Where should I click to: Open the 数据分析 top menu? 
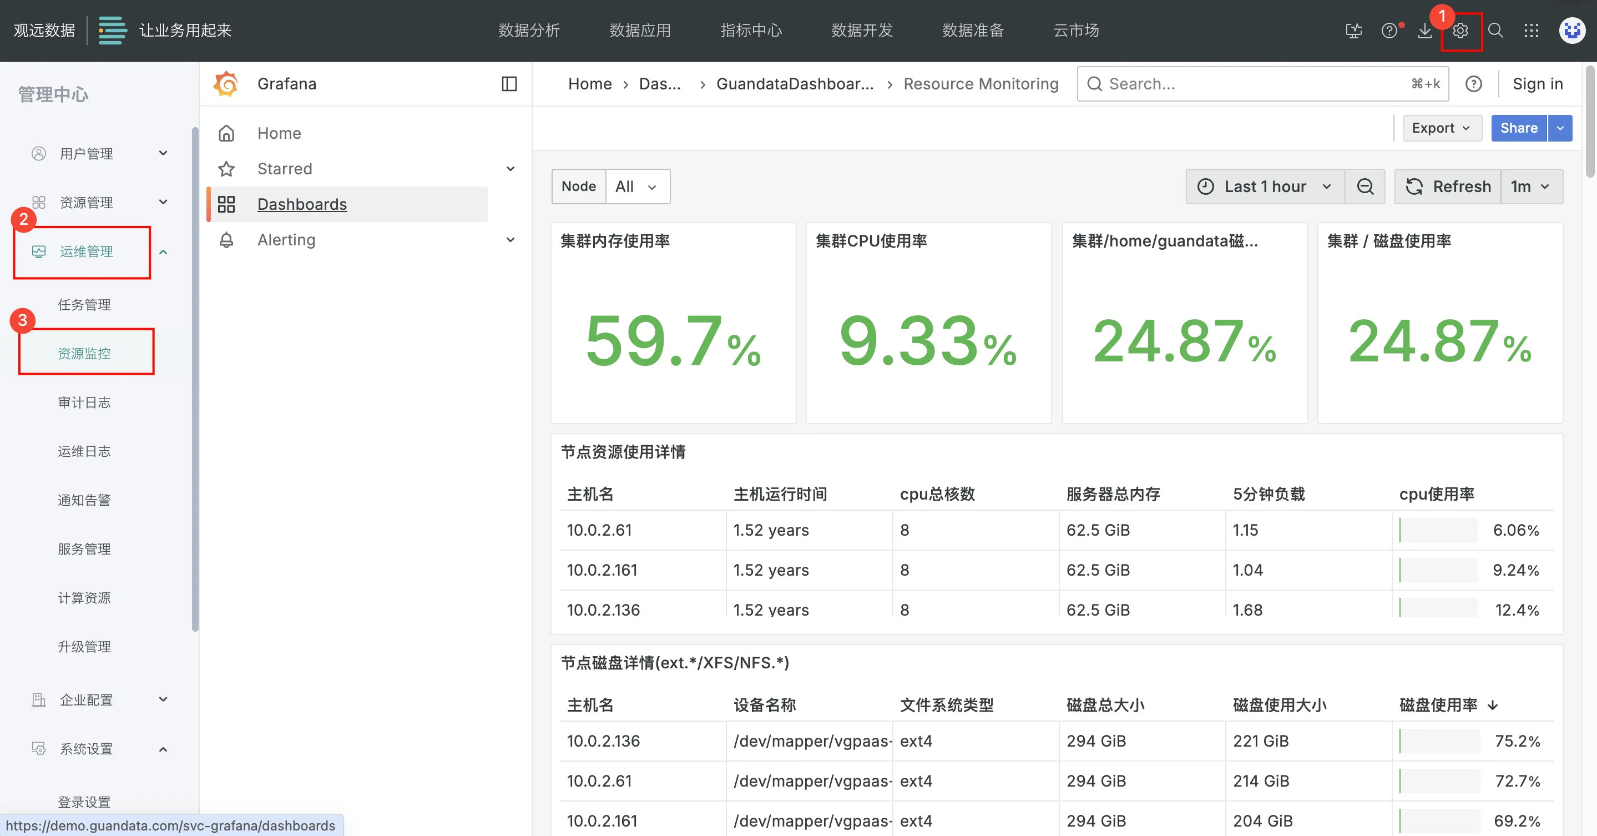coord(529,31)
